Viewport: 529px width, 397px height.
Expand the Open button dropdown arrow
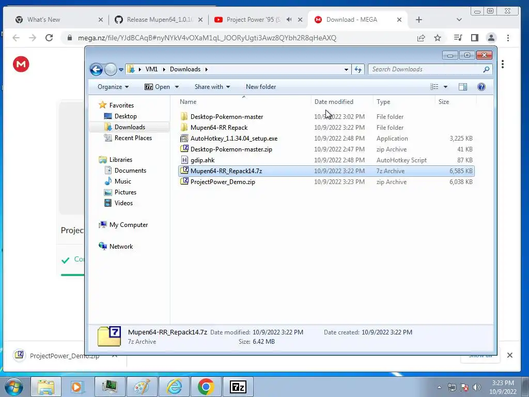tap(177, 87)
